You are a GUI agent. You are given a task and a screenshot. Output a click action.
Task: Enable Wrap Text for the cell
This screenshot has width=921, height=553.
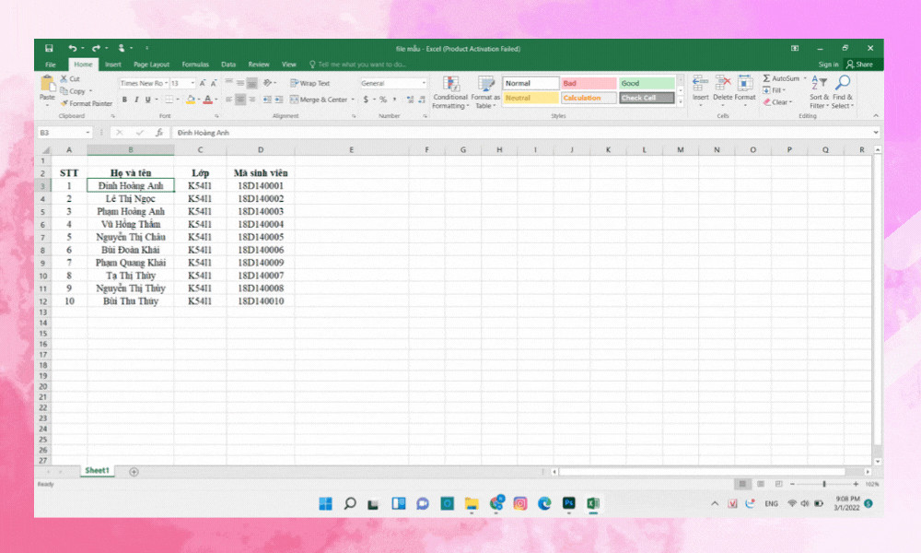(x=310, y=83)
